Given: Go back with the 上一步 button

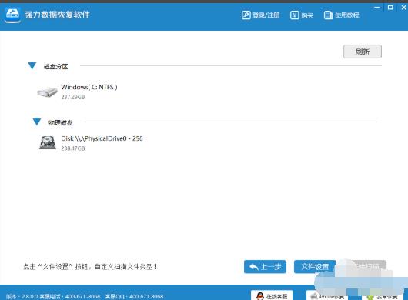Looking at the screenshot, I should tap(265, 267).
